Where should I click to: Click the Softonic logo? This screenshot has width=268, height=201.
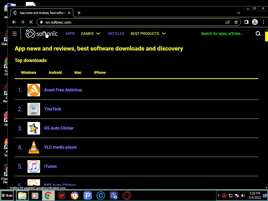click(x=42, y=33)
